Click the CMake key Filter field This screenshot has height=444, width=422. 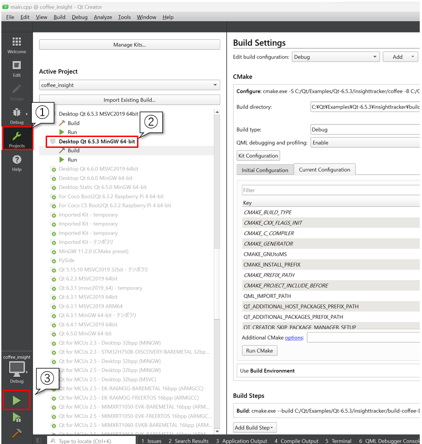click(x=330, y=190)
